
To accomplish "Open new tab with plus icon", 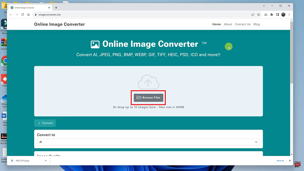I will [56, 8].
